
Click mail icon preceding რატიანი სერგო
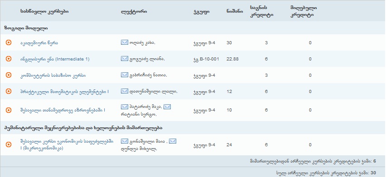pos(167,107)
